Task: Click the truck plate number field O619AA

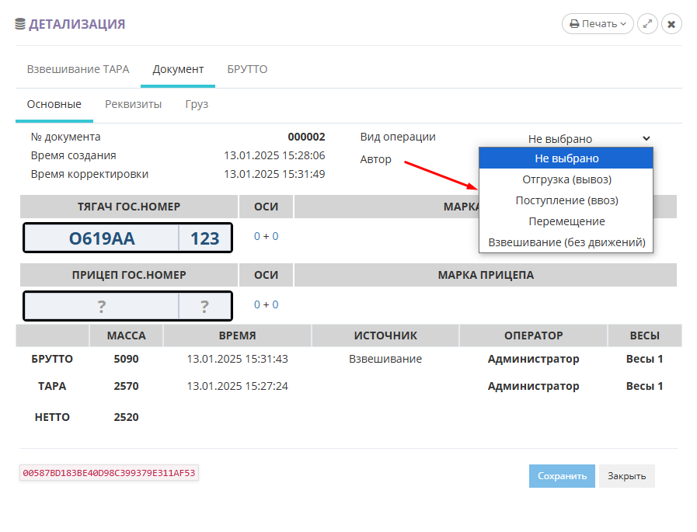Action: click(102, 238)
